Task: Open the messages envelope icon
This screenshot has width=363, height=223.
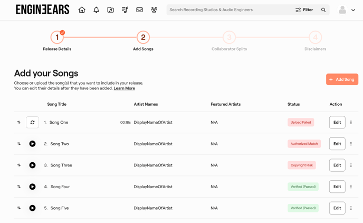Action: [x=139, y=10]
